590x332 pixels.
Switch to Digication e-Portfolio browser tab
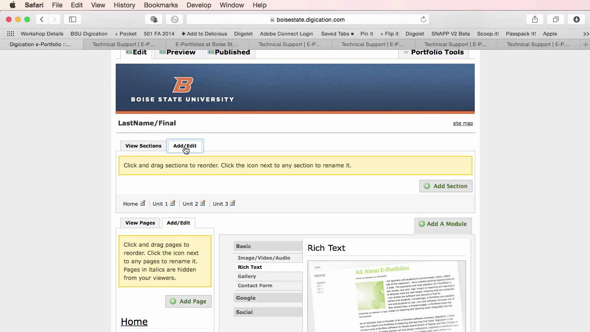[41, 44]
